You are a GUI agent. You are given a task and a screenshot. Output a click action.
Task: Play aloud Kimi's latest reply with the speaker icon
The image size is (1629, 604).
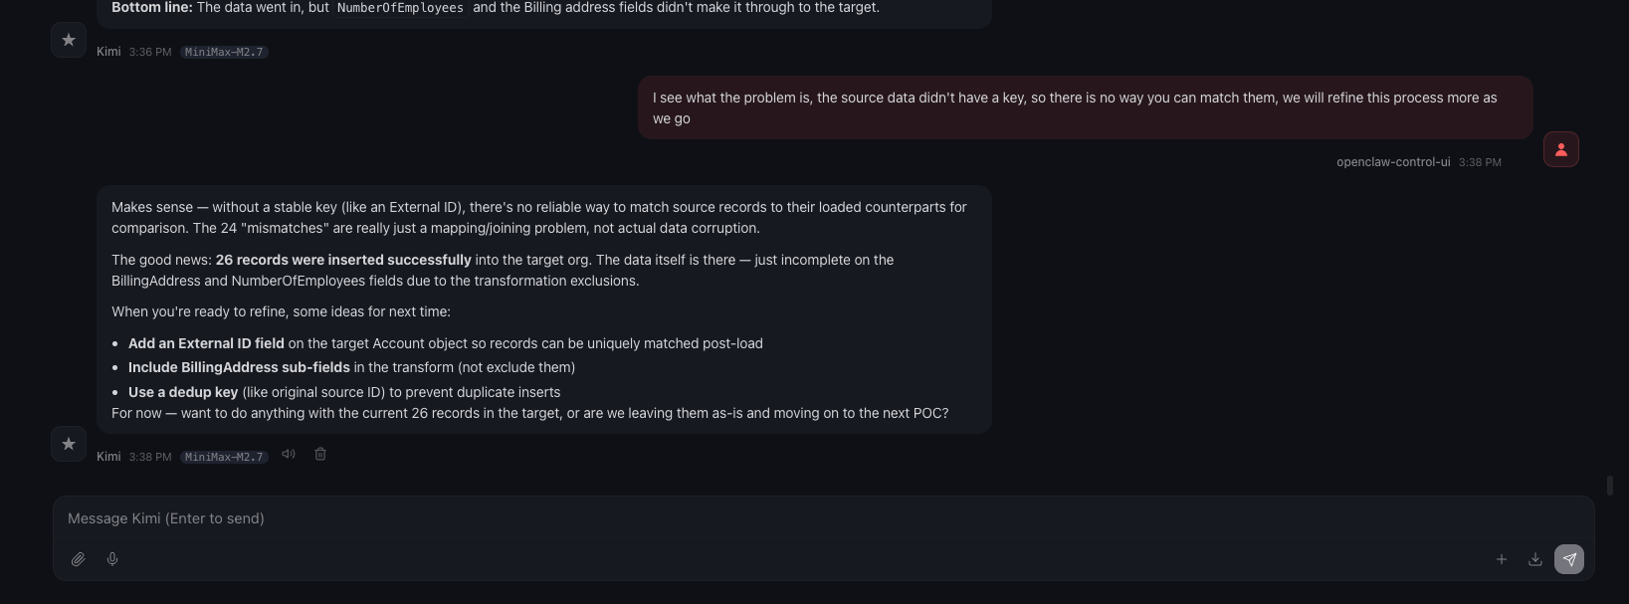(288, 454)
